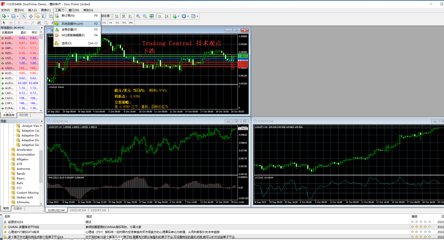Select the 即时图 tab in Market Watch
Image resolution: width=444 pixels, height=240 pixels.
24,115
